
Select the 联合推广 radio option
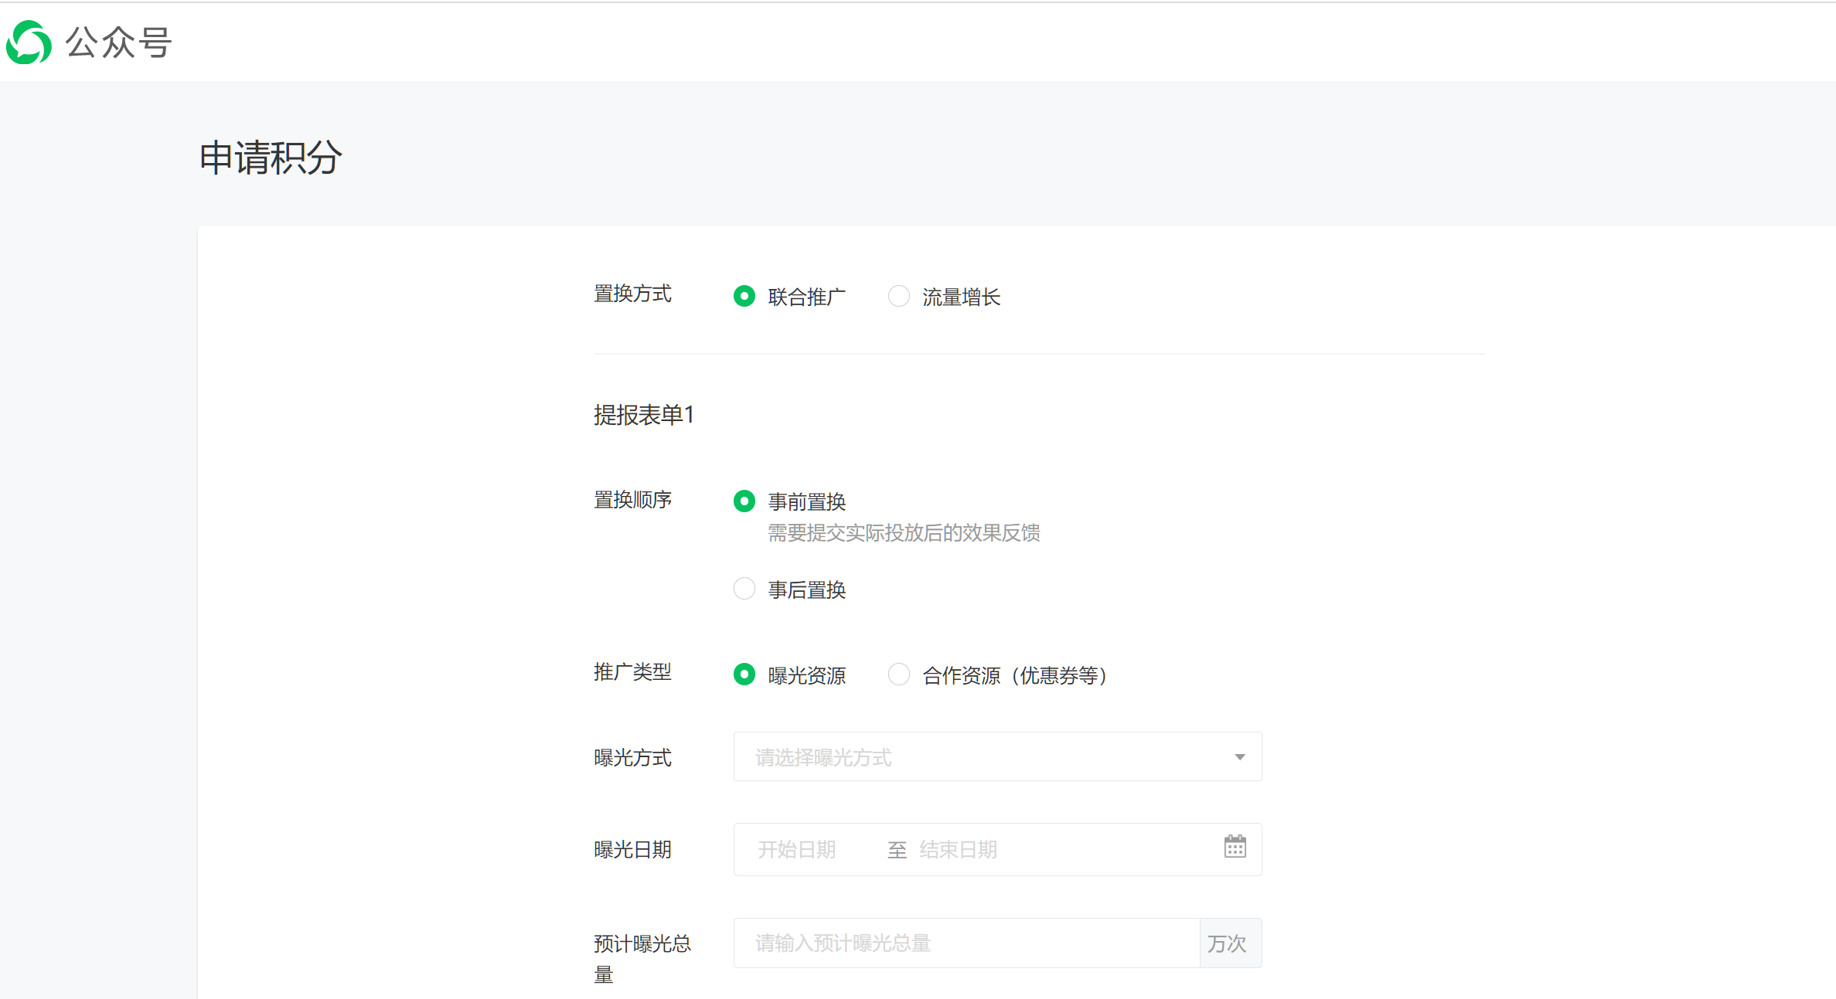point(744,297)
